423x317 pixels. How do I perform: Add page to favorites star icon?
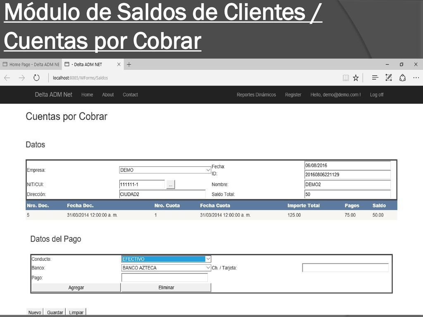pyautogui.click(x=356, y=78)
